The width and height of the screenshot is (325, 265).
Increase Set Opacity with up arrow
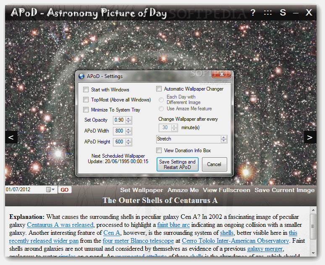(128, 118)
